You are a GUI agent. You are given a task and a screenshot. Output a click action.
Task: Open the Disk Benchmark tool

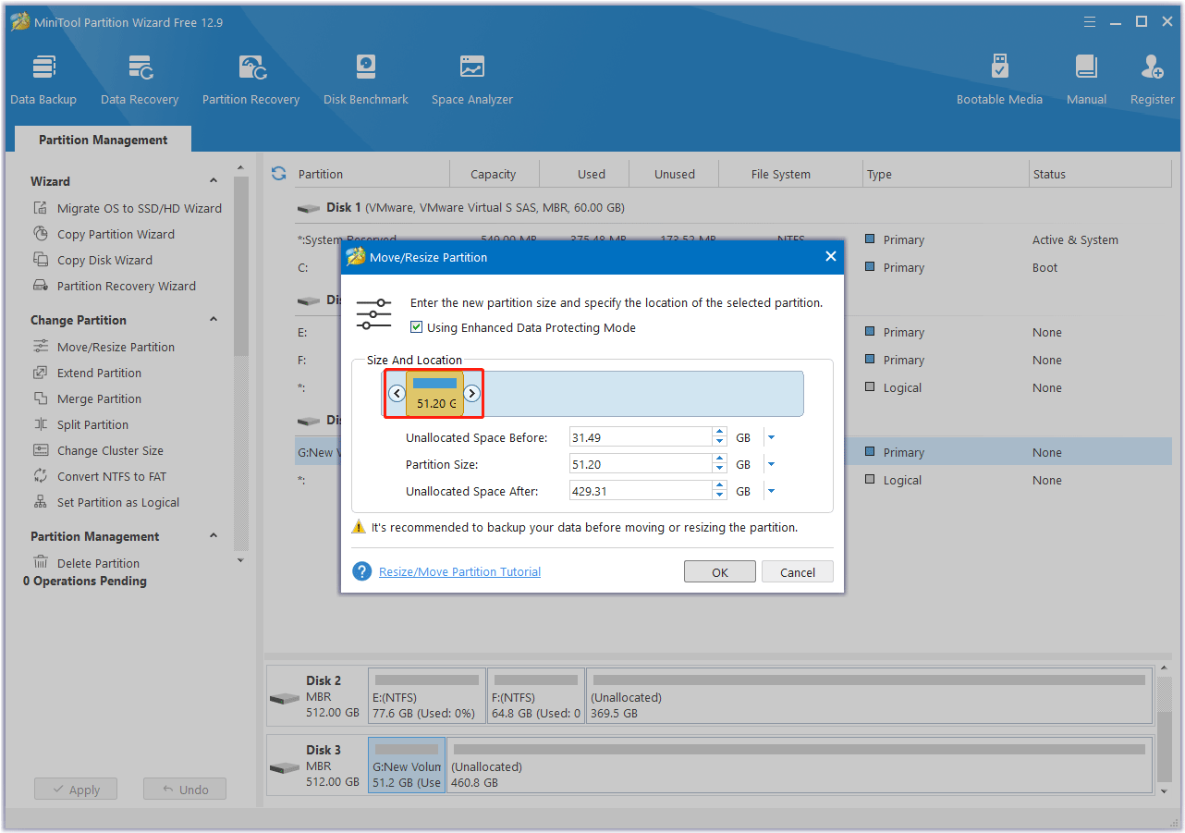coord(366,79)
